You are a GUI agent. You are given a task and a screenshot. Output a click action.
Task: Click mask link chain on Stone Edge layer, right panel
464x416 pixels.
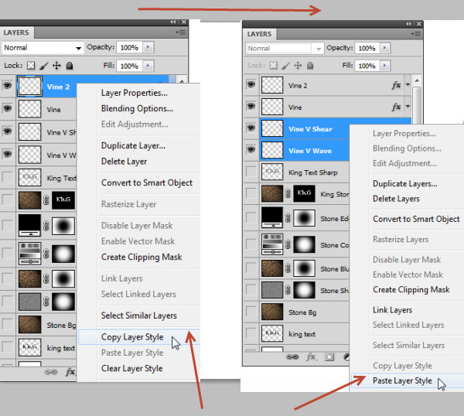point(288,218)
